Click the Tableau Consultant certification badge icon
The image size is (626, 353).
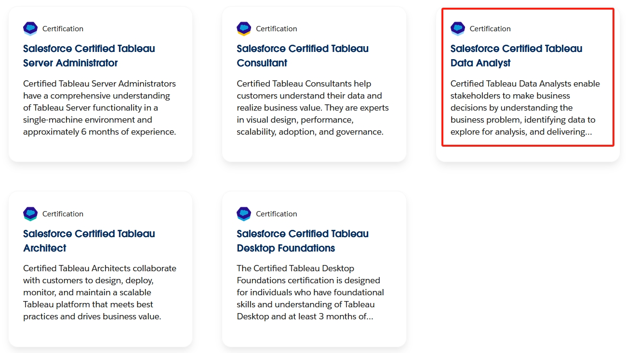point(244,29)
